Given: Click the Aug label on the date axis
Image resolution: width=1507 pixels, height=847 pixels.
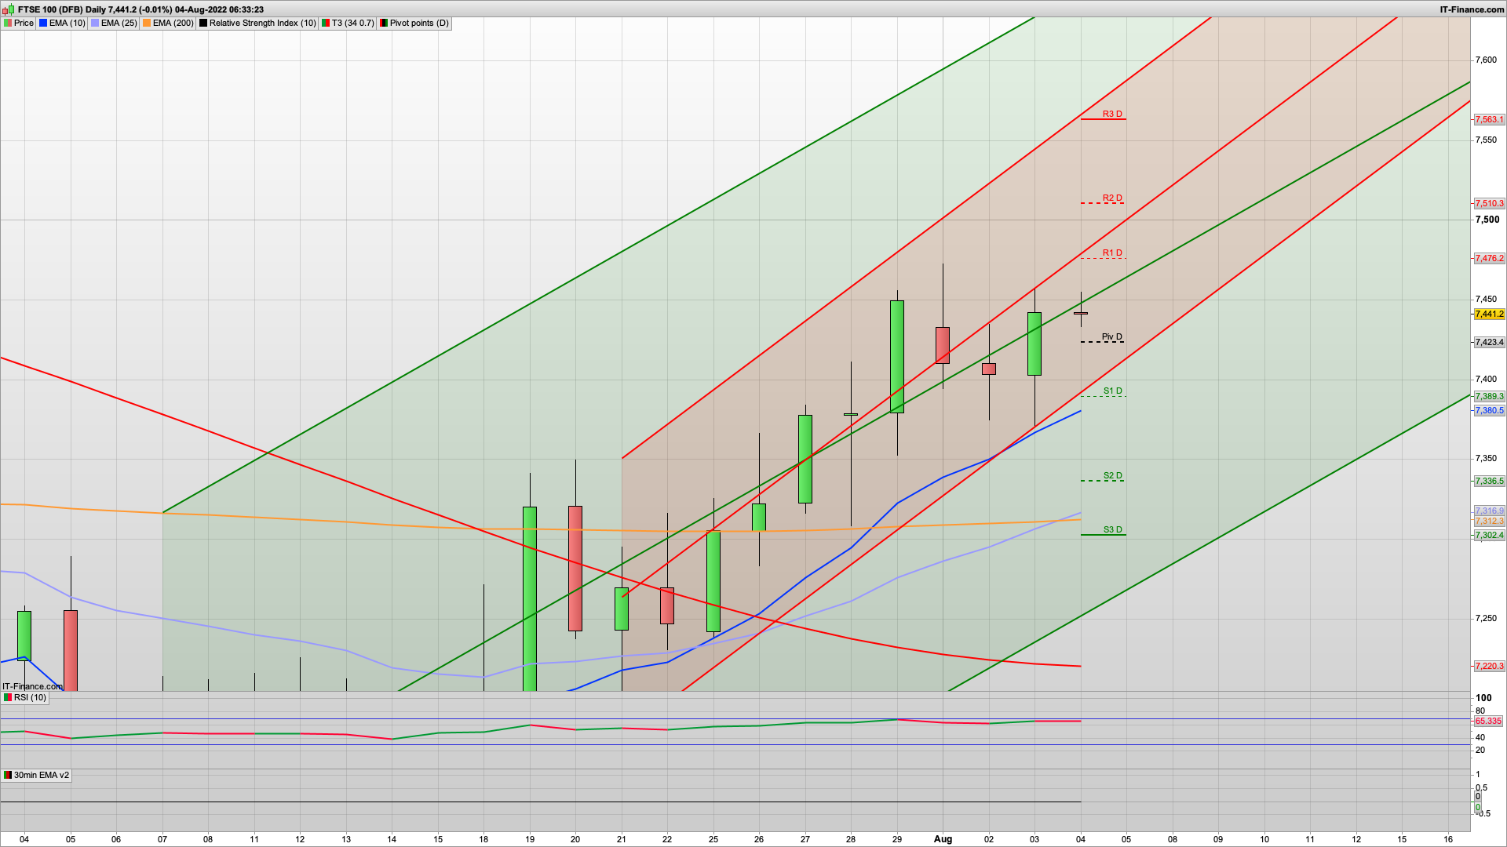Looking at the screenshot, I should coord(943,838).
